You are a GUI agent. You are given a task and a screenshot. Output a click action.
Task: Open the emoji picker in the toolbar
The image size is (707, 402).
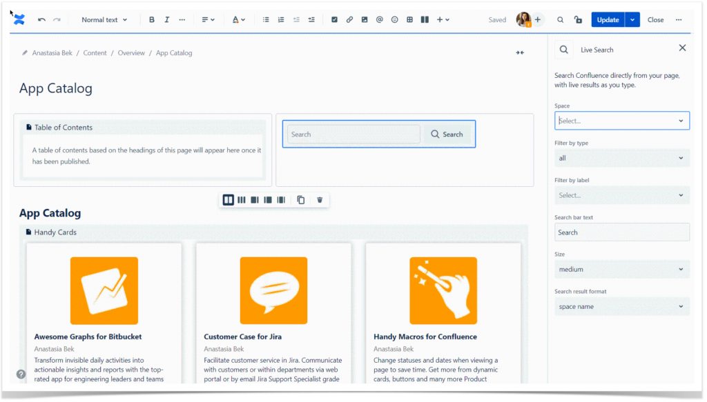394,19
